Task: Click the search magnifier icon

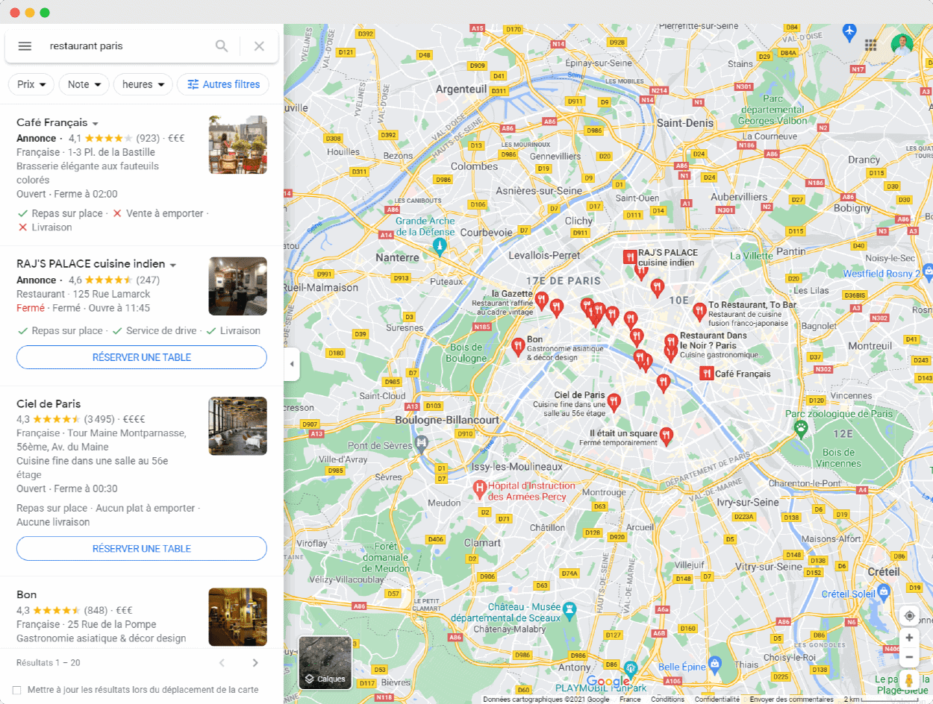Action: click(222, 46)
